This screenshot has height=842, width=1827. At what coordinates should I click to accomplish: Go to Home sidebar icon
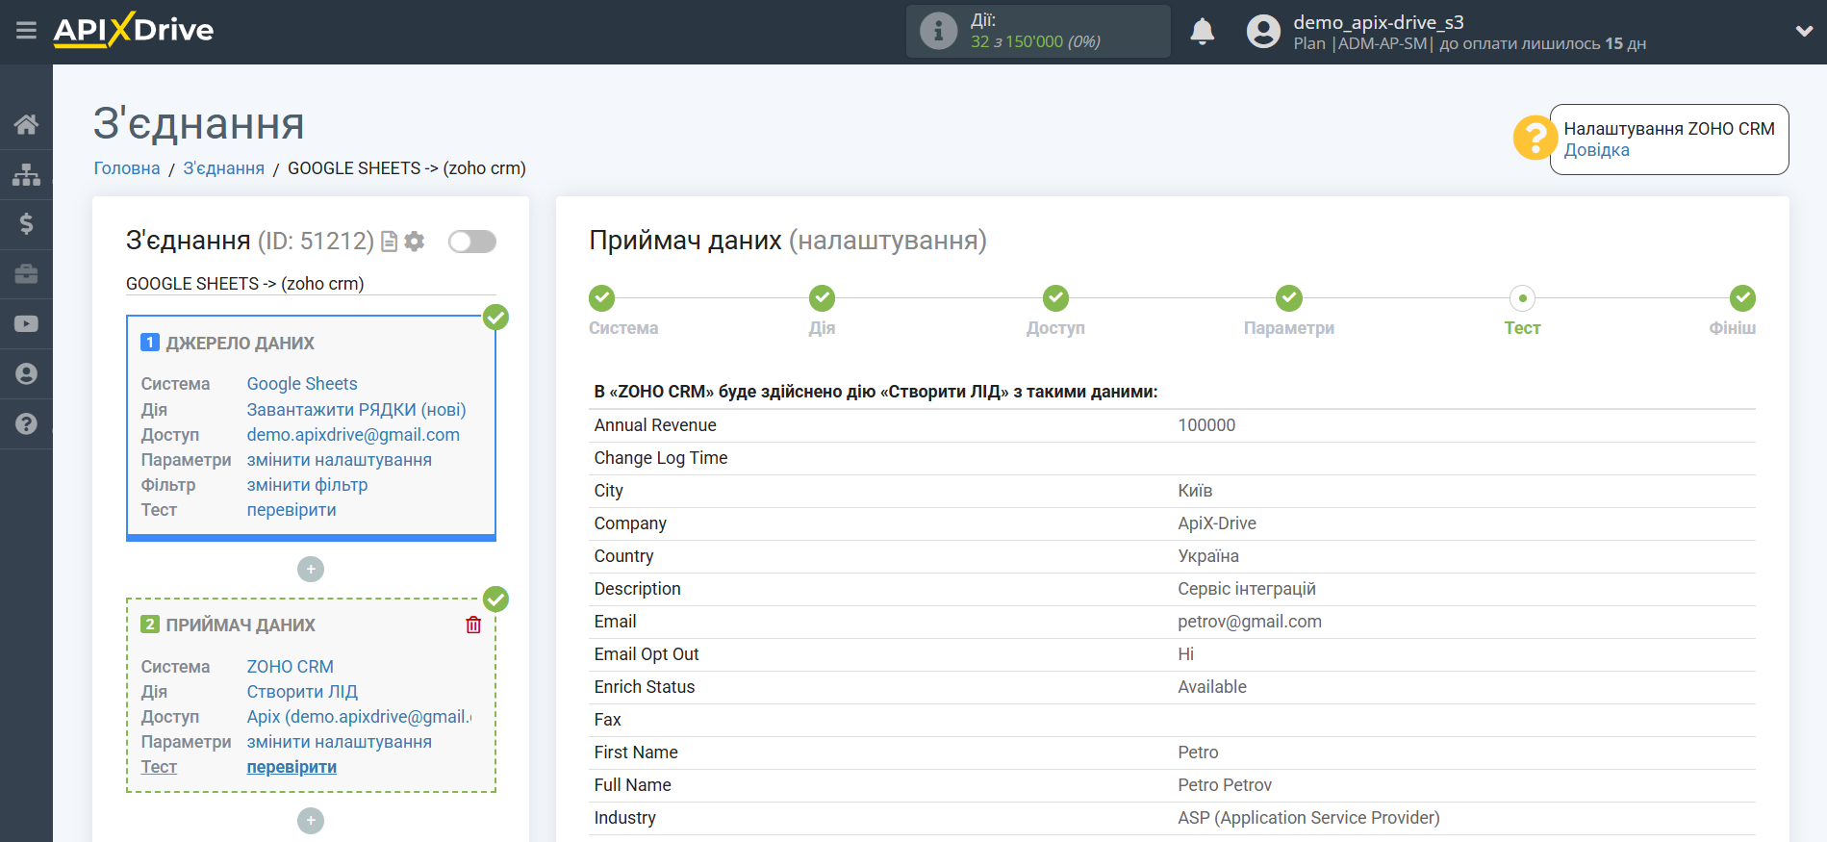(x=26, y=124)
